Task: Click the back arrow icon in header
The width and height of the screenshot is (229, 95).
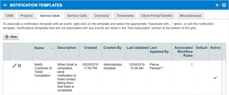Action: pos(5,5)
